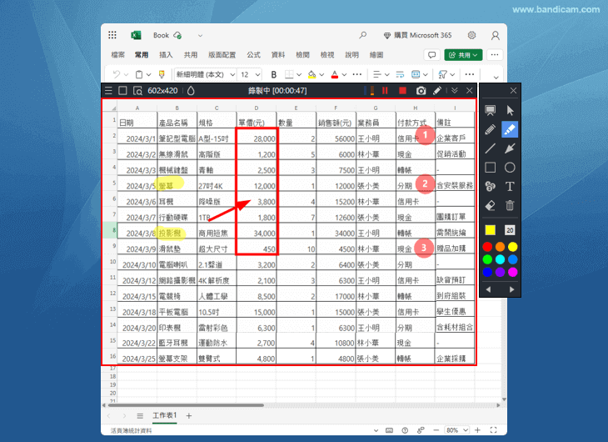
Task: Open the current yellow color box
Action: 490,230
